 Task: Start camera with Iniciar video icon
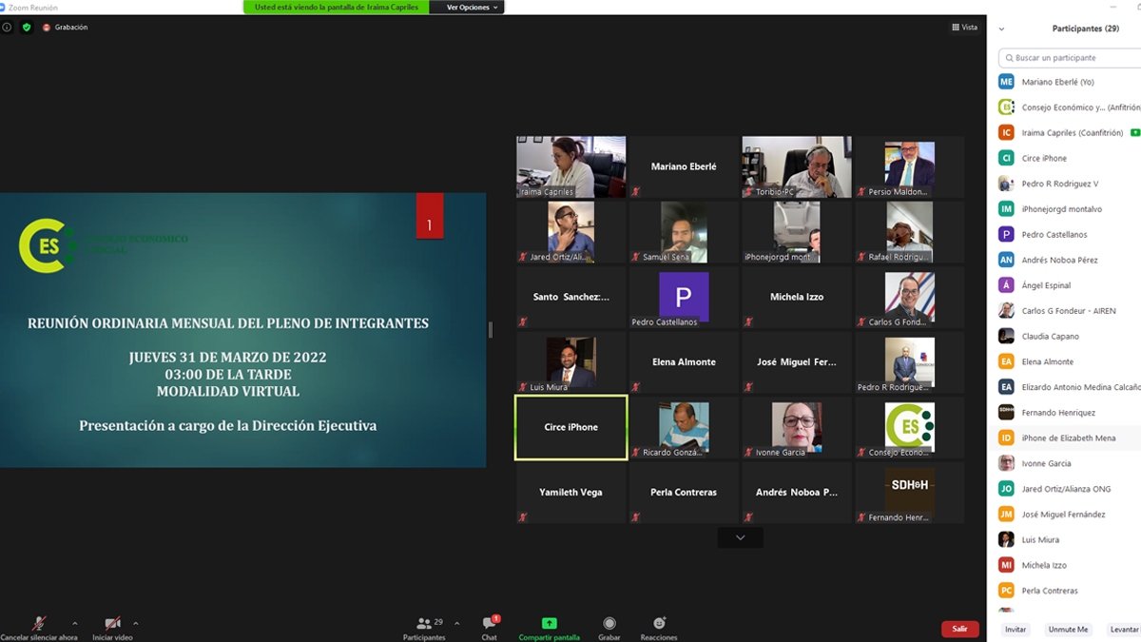[112, 624]
